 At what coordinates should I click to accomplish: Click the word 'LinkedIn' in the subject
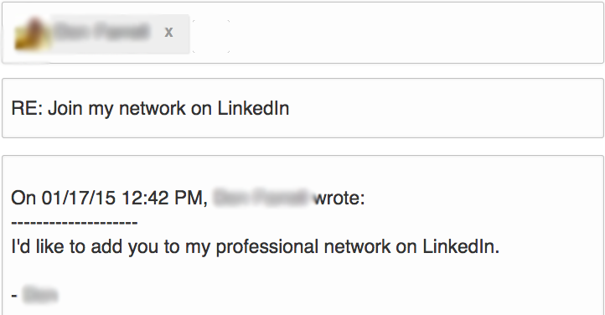pos(254,108)
